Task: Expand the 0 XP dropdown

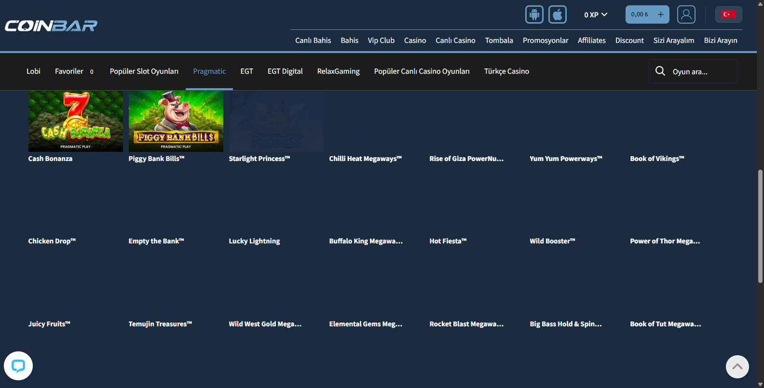Action: tap(596, 15)
